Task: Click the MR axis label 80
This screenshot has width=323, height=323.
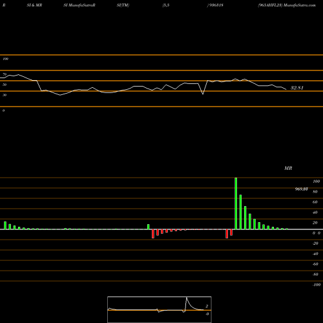Action: tap(315, 192)
